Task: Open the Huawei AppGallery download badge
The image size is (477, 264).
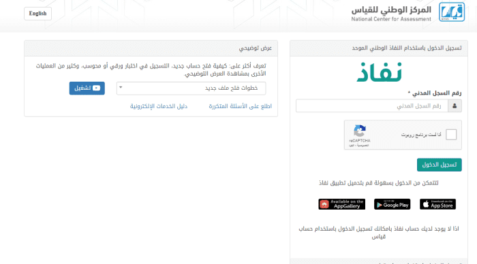Action: coord(341,204)
